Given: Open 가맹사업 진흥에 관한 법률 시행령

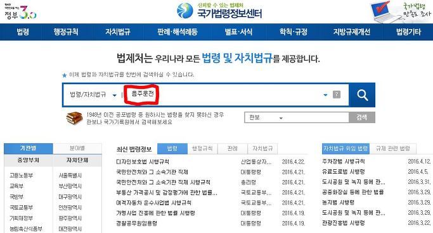Looking at the screenshot, I should tap(155, 213).
